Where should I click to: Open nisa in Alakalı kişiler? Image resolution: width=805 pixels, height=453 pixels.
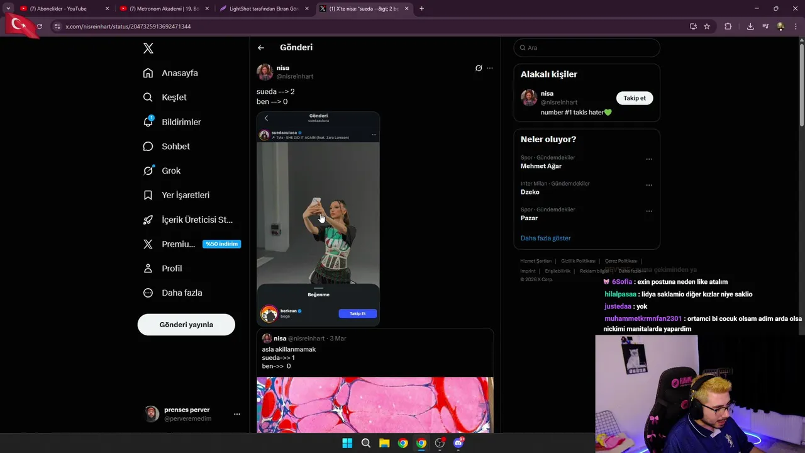point(547,93)
